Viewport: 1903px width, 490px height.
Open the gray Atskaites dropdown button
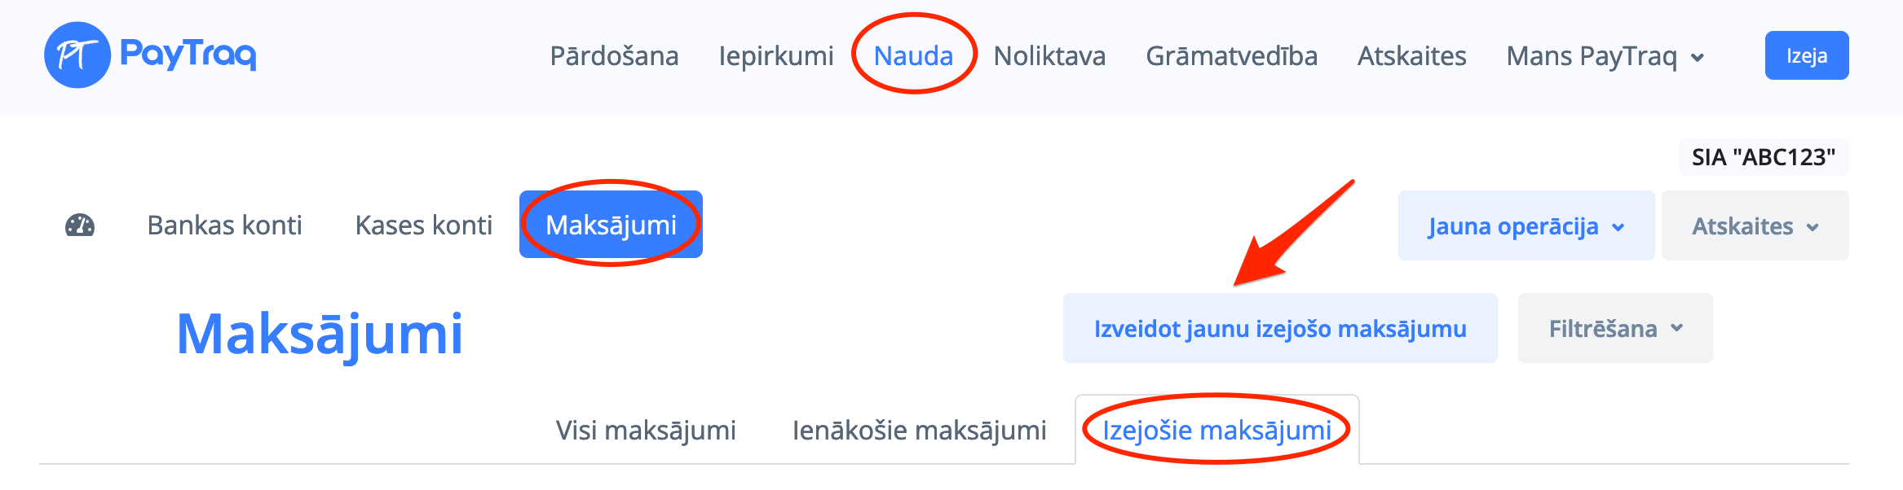(x=1755, y=226)
